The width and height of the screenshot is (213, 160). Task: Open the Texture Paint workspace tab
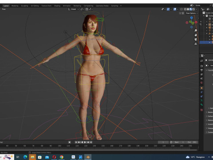click(x=46, y=6)
